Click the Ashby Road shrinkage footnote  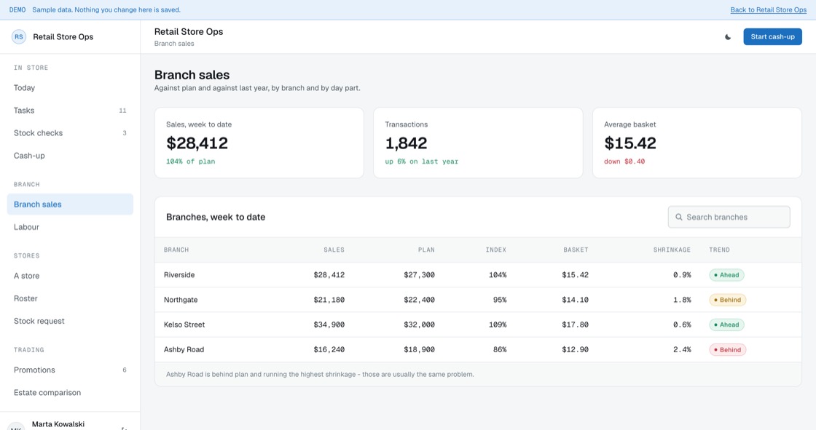[x=320, y=375]
